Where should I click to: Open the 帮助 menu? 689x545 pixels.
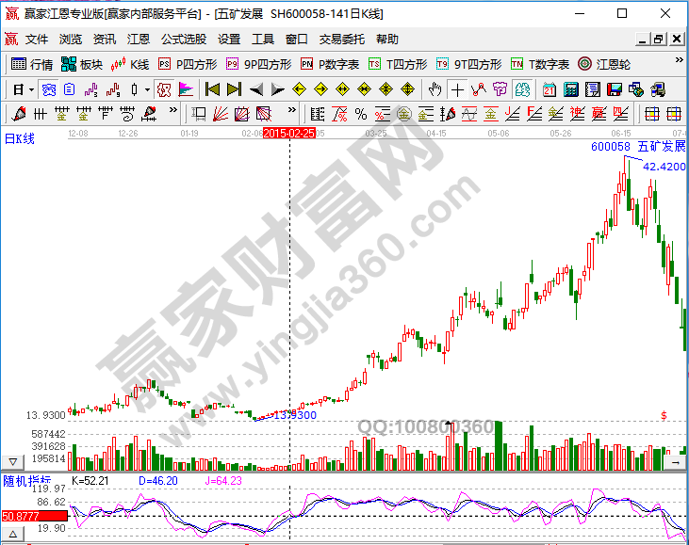(387, 40)
